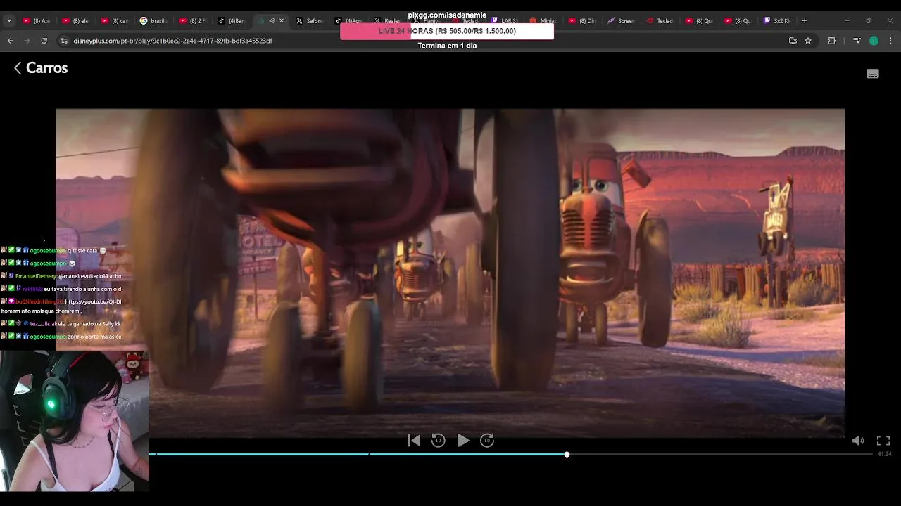
Task: Open the browser extensions puzzle icon
Action: 831,41
